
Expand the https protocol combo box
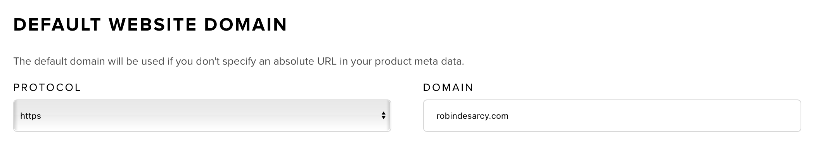(202, 116)
